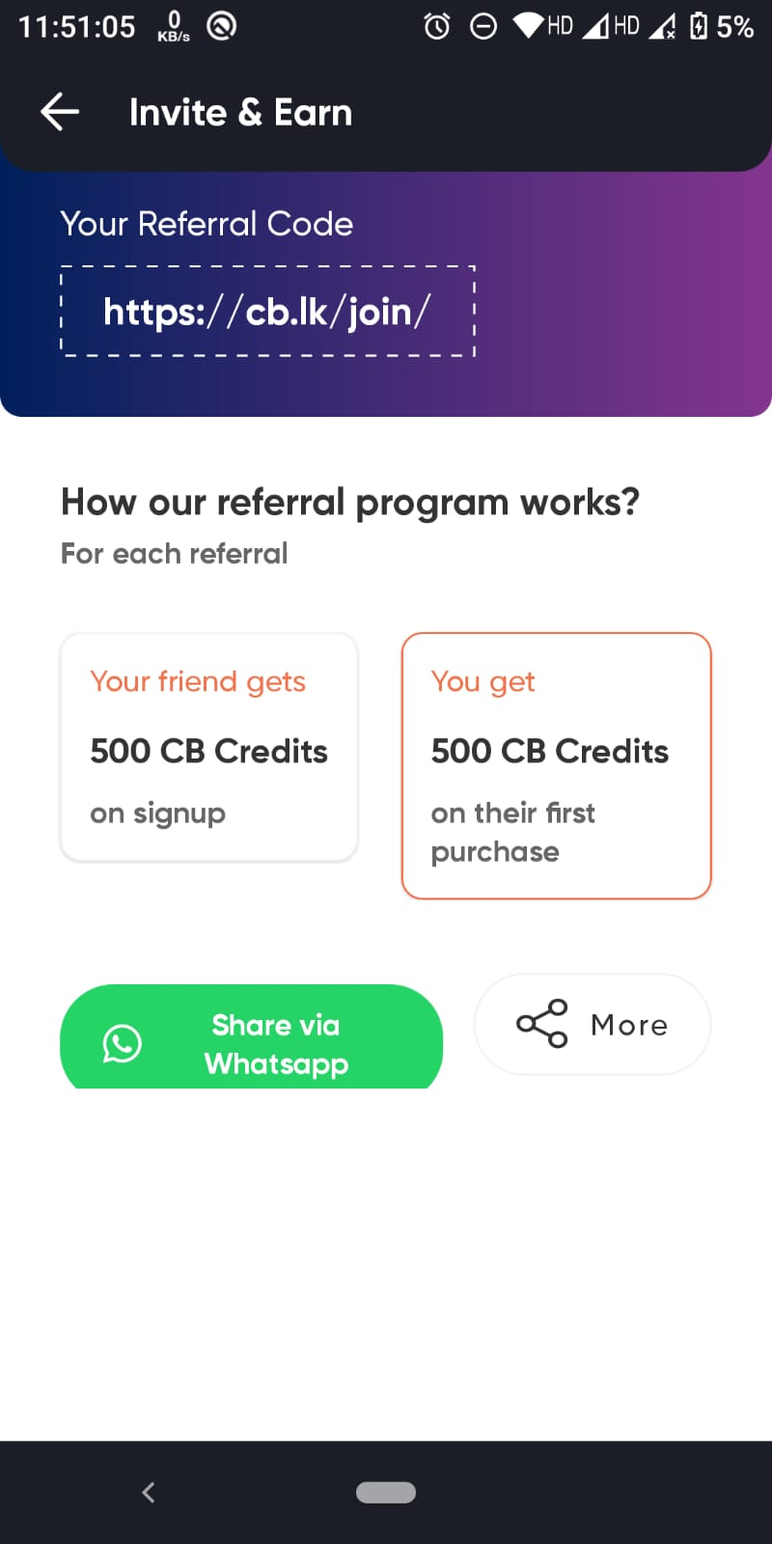Tap the 'Invite & Earn' title
772x1544 pixels.
pyautogui.click(x=240, y=113)
